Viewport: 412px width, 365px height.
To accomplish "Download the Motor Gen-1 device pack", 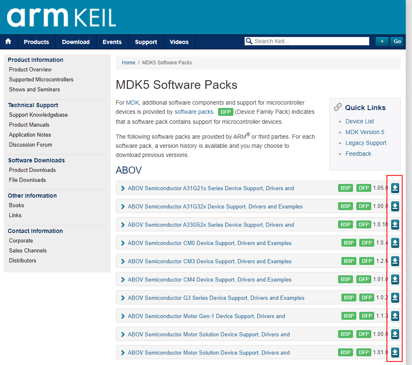I will [395, 316].
